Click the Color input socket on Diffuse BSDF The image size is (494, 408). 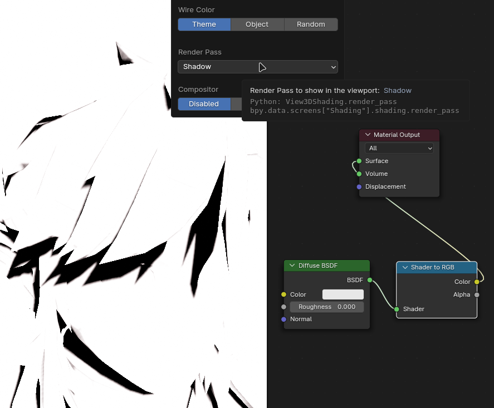[x=283, y=294]
